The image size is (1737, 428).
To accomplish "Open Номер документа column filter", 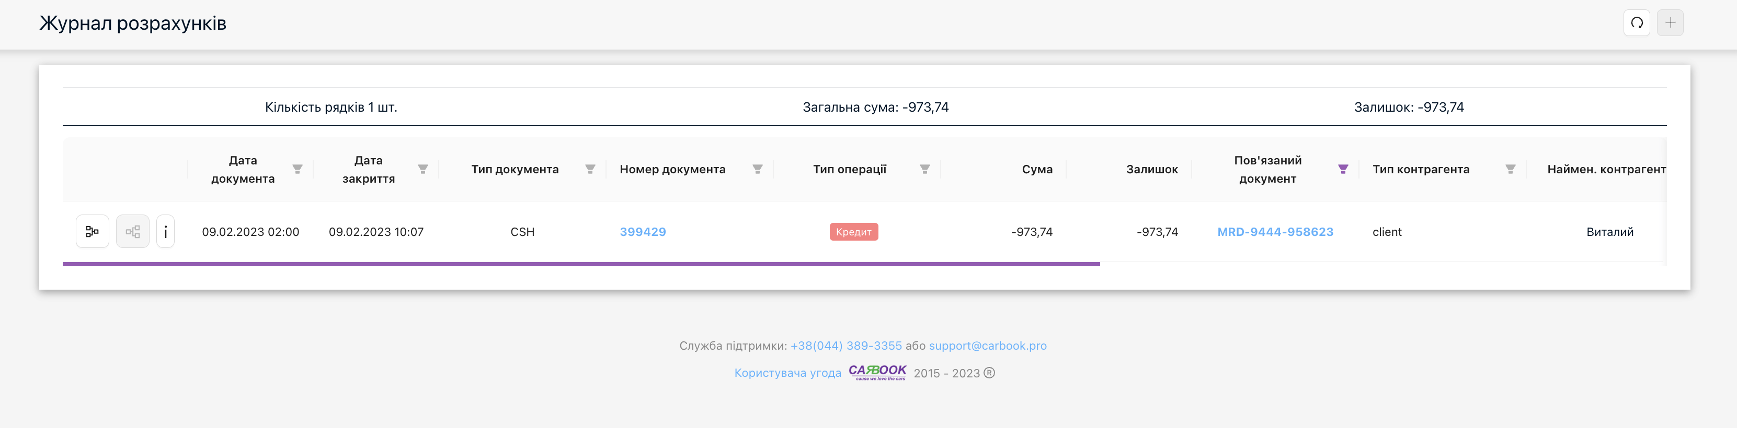I will 757,169.
